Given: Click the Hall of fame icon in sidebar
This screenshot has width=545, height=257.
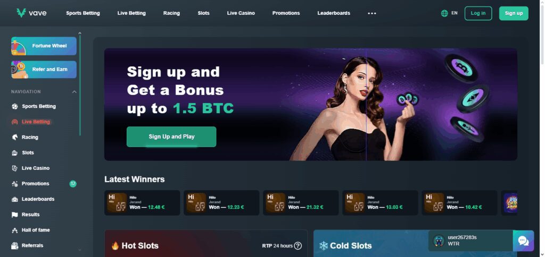Looking at the screenshot, I should (14, 230).
